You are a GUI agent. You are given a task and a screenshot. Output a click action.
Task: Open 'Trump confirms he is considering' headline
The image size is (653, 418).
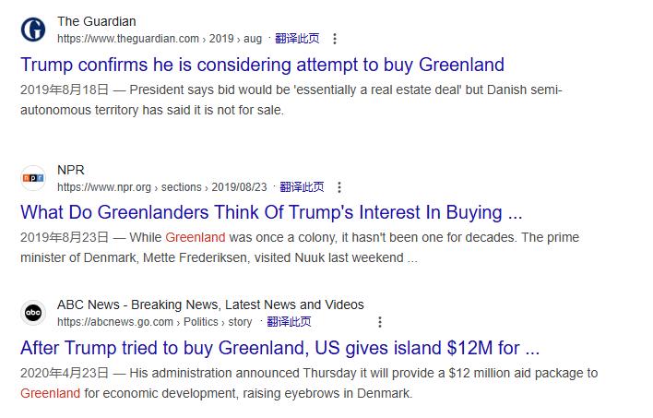[262, 65]
